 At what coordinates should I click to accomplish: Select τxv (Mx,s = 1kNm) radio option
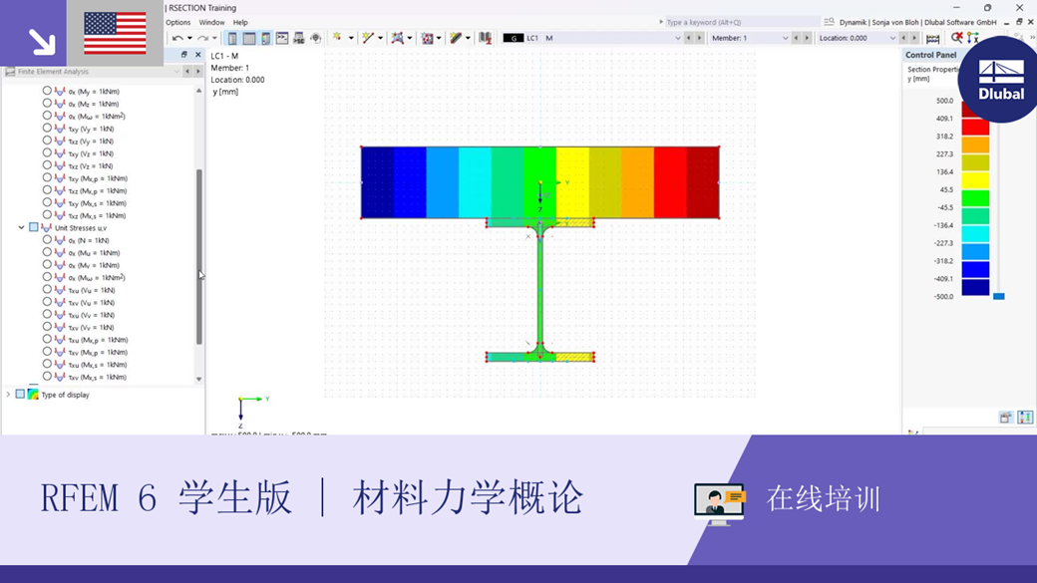[47, 376]
